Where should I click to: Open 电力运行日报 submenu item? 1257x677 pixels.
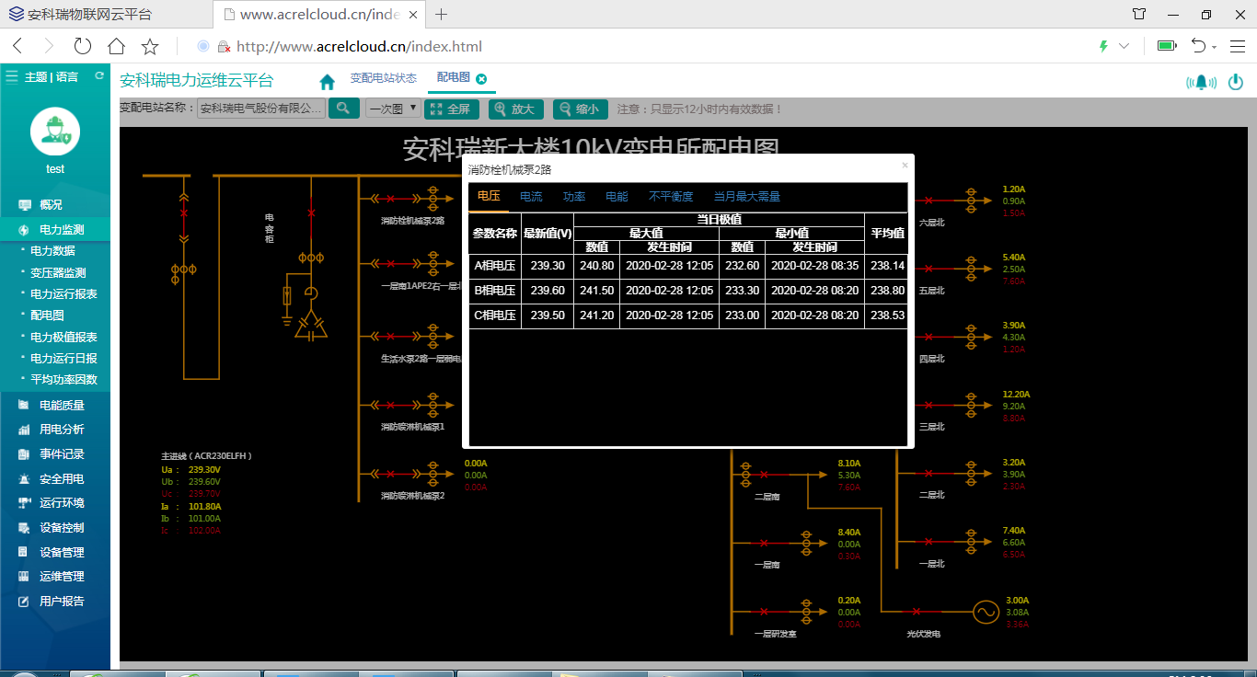point(63,358)
